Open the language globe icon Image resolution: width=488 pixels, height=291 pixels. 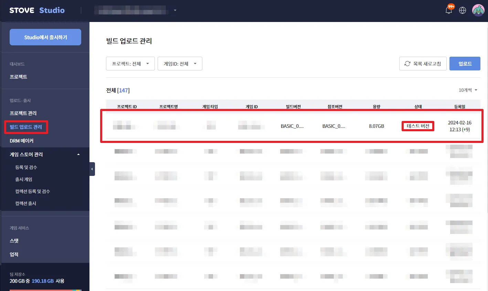pos(463,10)
